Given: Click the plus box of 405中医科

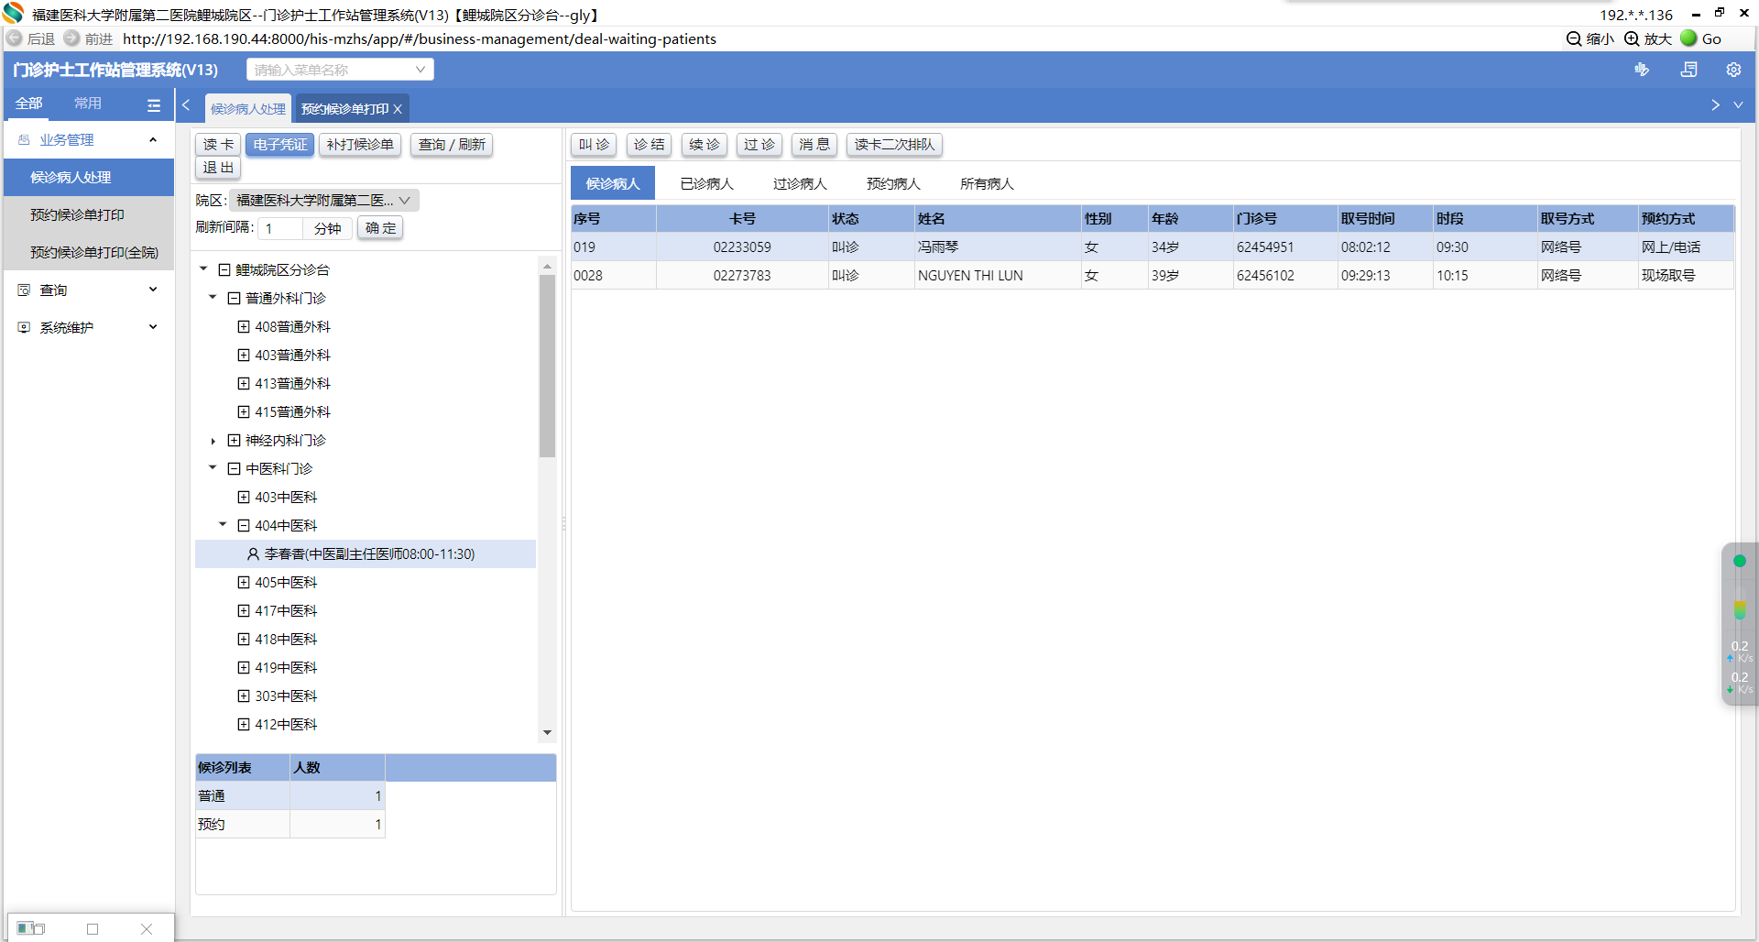Looking at the screenshot, I should 244,583.
